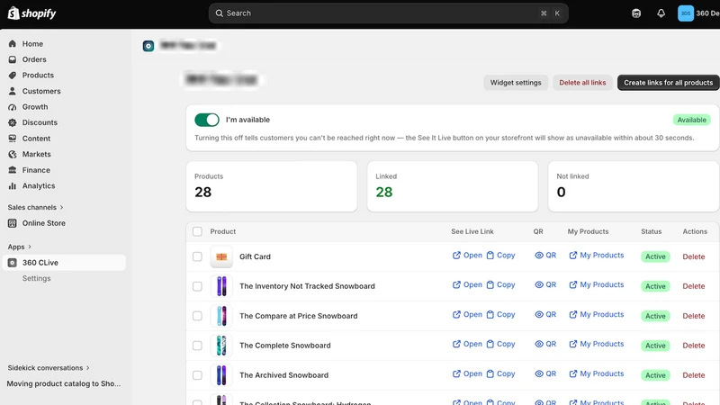Click the Search field
The width and height of the screenshot is (720, 405).
click(x=389, y=13)
